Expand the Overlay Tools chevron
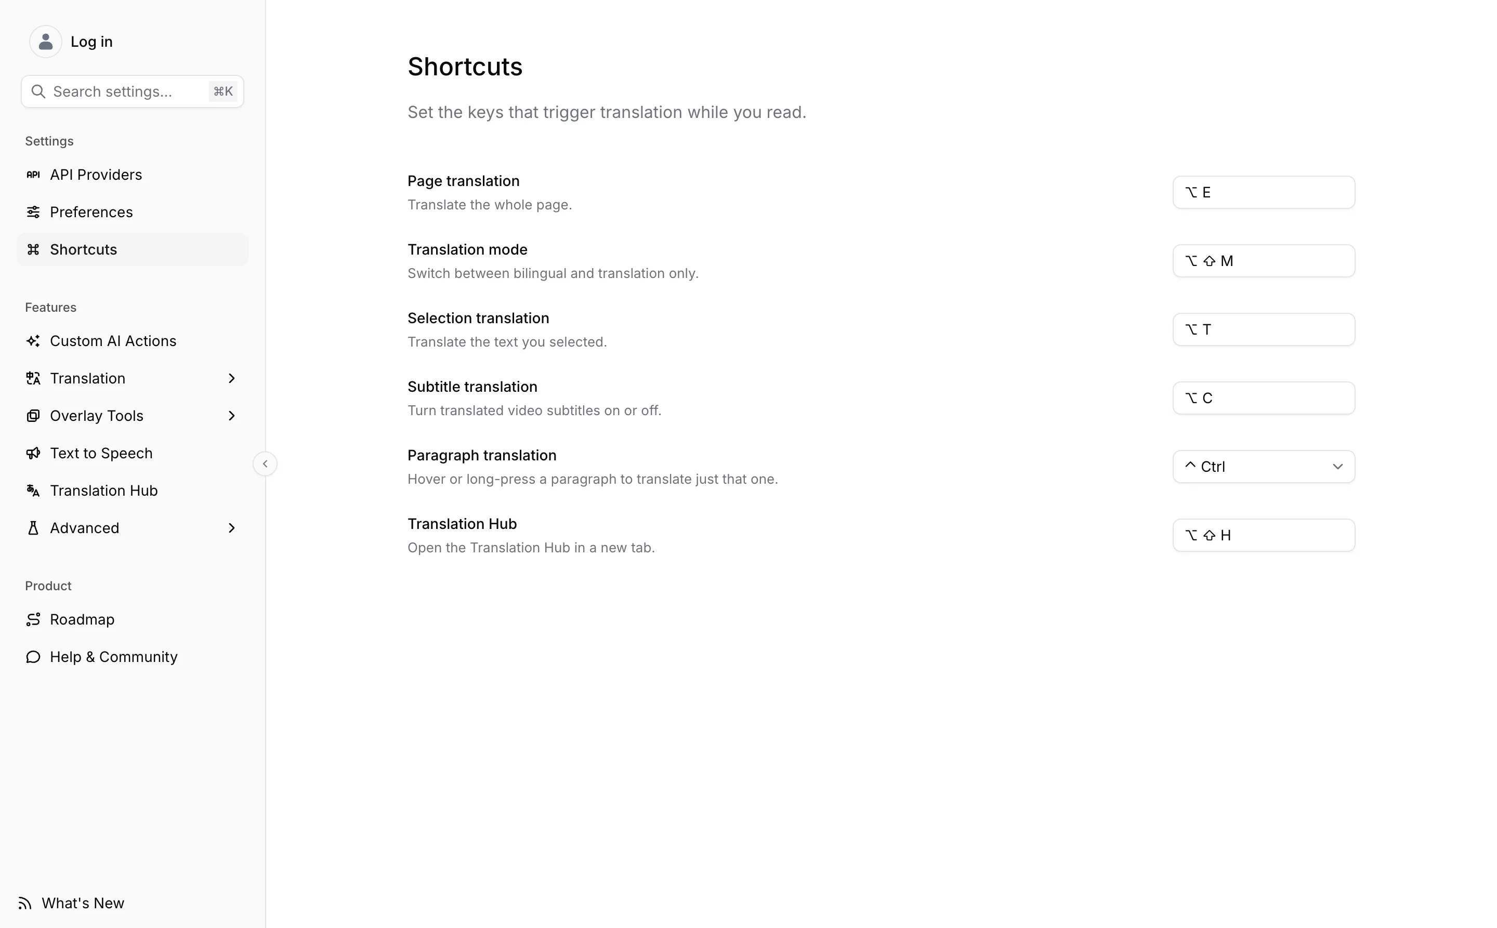 pos(231,416)
